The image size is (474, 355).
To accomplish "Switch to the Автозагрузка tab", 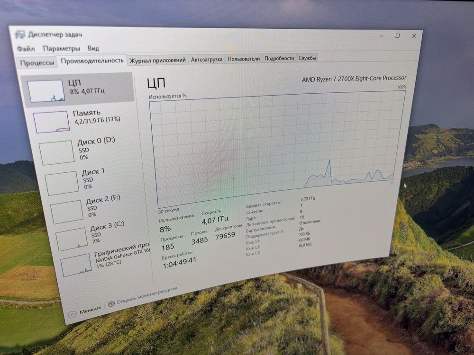I will 207,60.
